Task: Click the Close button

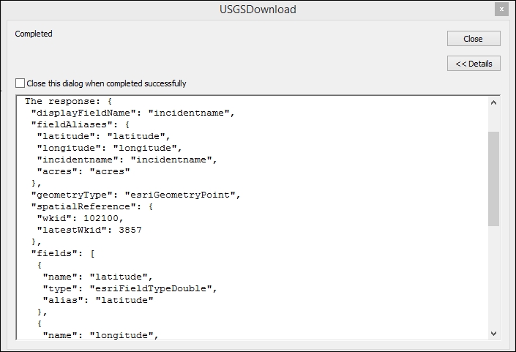Action: (x=474, y=39)
